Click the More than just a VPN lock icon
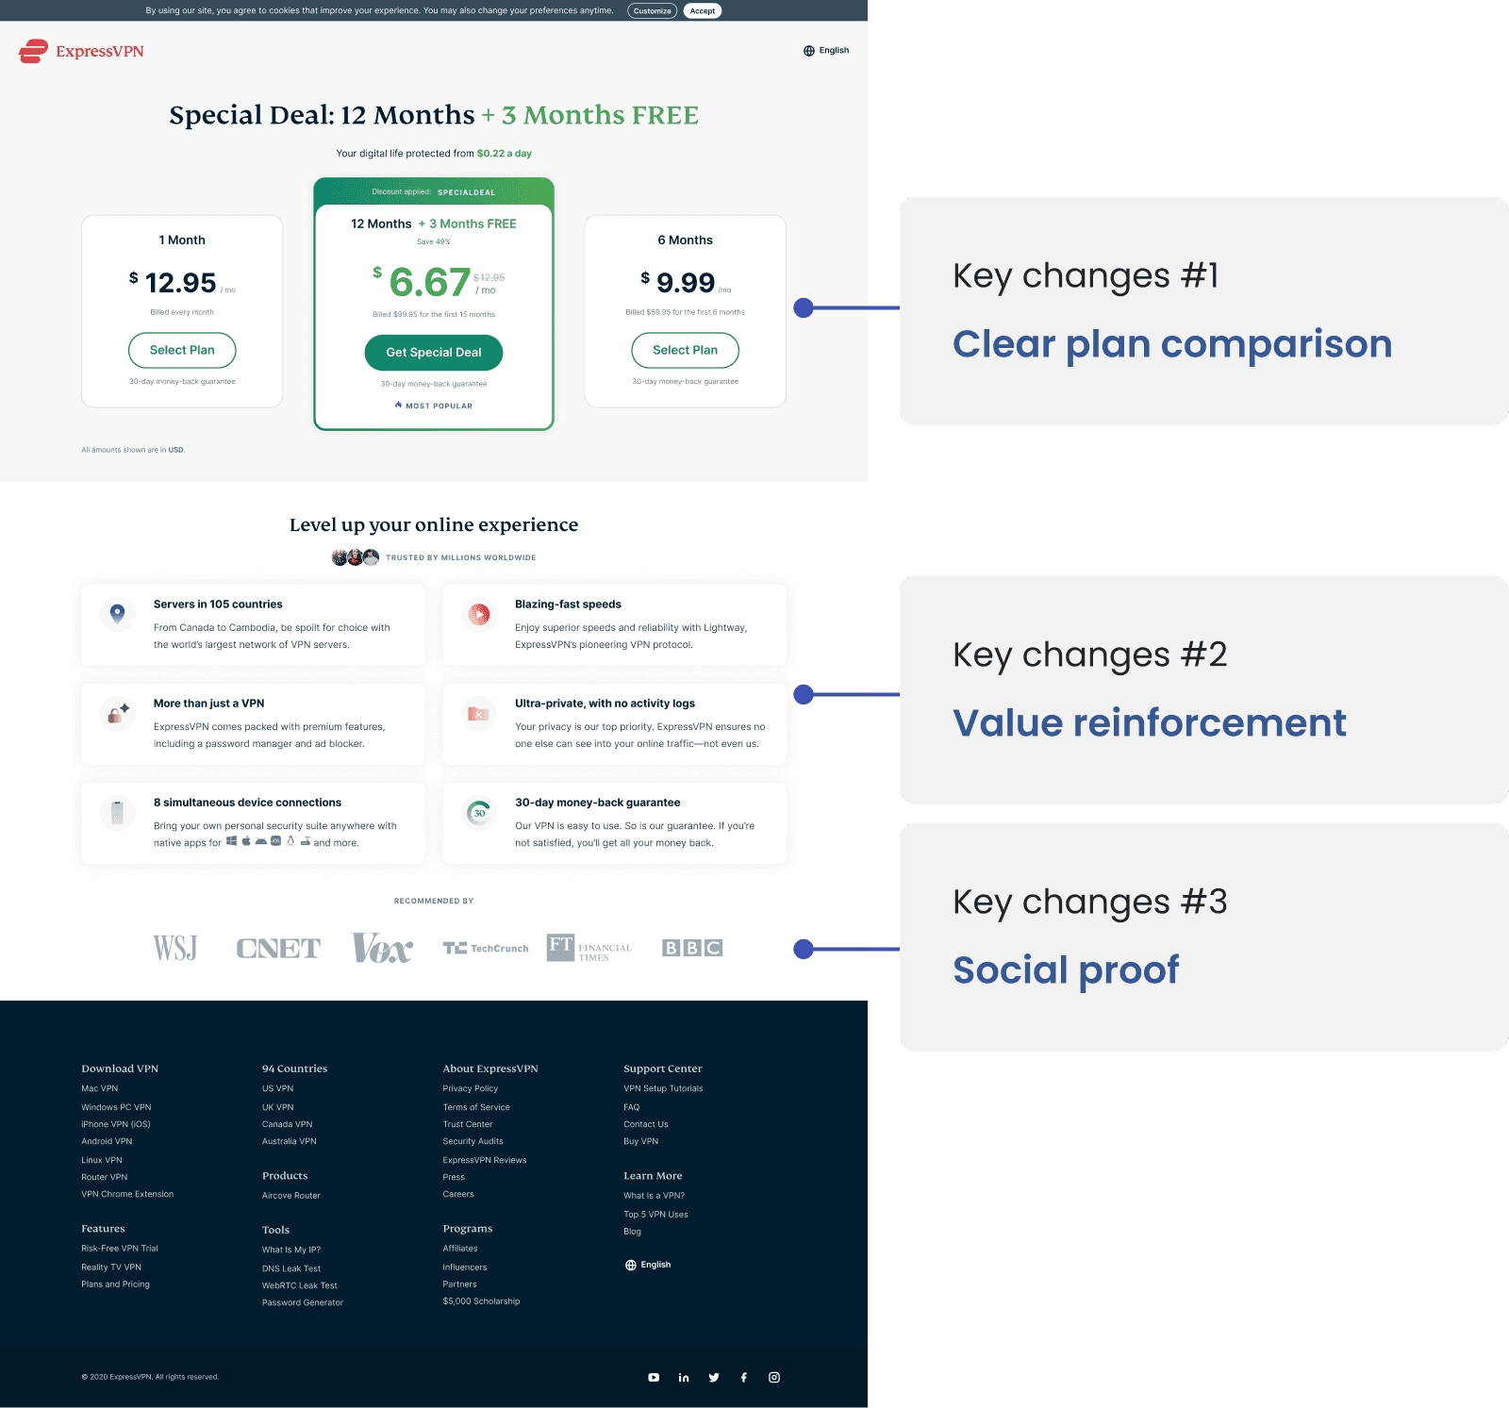The height and width of the screenshot is (1408, 1509). coord(117,713)
